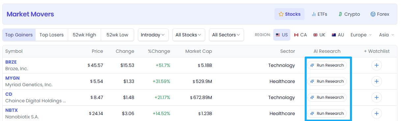The image size is (401, 121).
Task: Click the Braze, Inc. company name
Action: click(16, 69)
